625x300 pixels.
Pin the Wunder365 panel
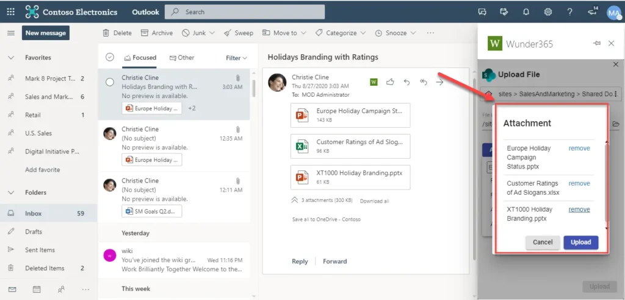[596, 43]
